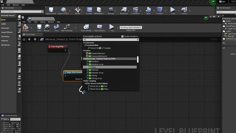Navigate back in the event graph
The image size is (236, 133).
[x=29, y=40]
